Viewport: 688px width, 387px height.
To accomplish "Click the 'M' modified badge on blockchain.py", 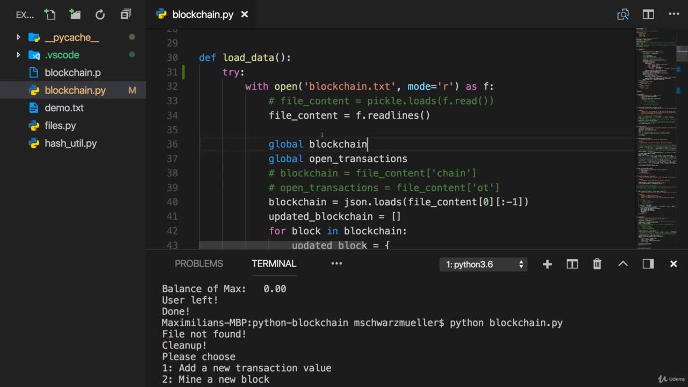I will (x=132, y=90).
